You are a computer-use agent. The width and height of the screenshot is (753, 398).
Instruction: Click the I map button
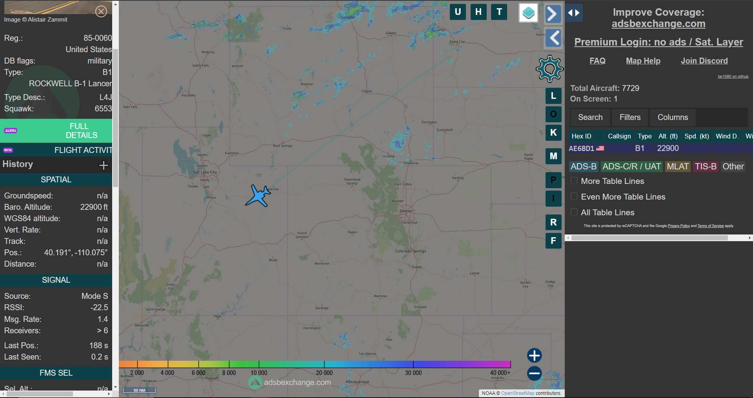pos(553,198)
